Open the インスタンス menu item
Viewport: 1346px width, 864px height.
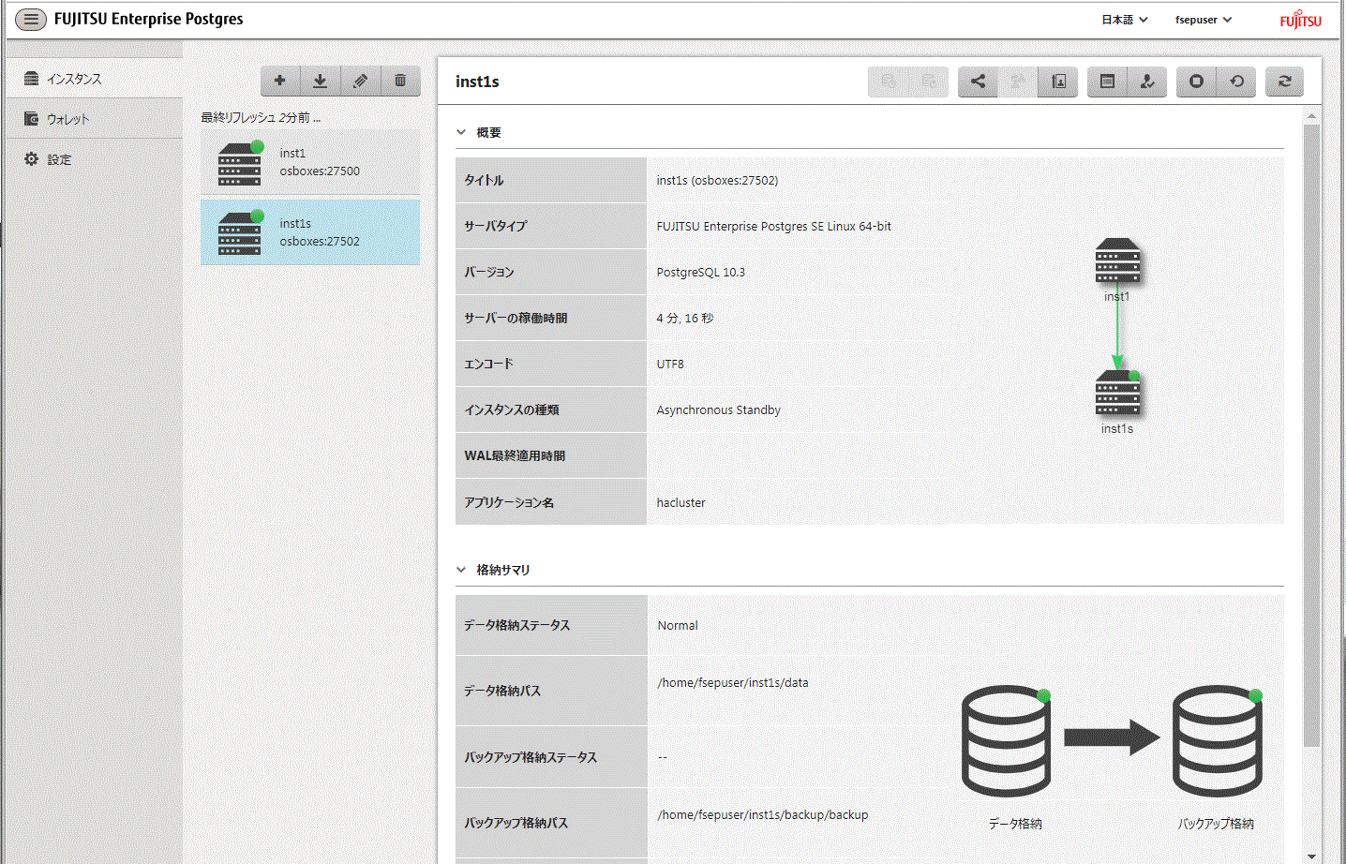pyautogui.click(x=94, y=79)
